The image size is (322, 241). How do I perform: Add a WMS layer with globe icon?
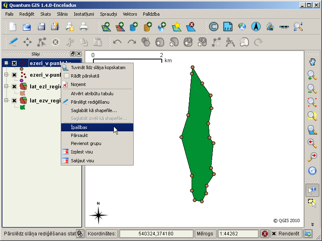coord(162,27)
